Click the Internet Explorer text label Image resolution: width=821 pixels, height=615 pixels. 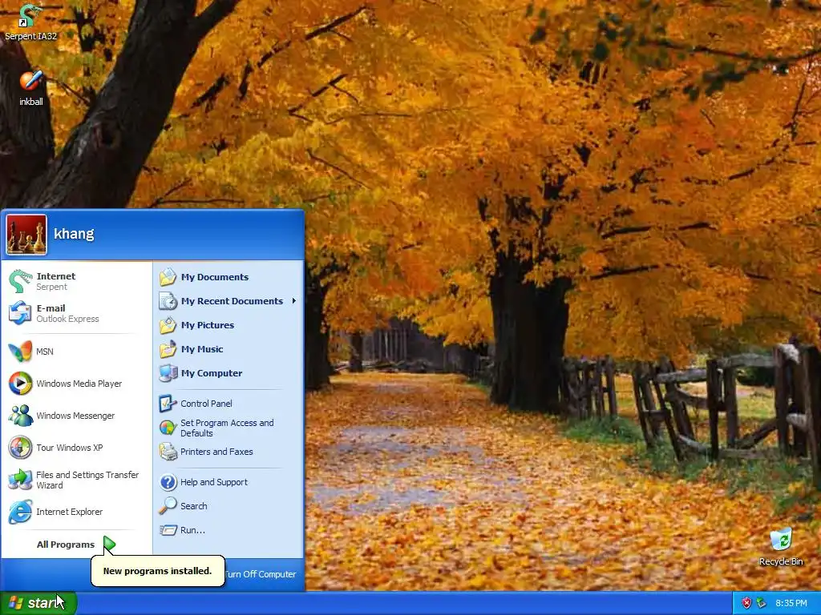coord(69,512)
